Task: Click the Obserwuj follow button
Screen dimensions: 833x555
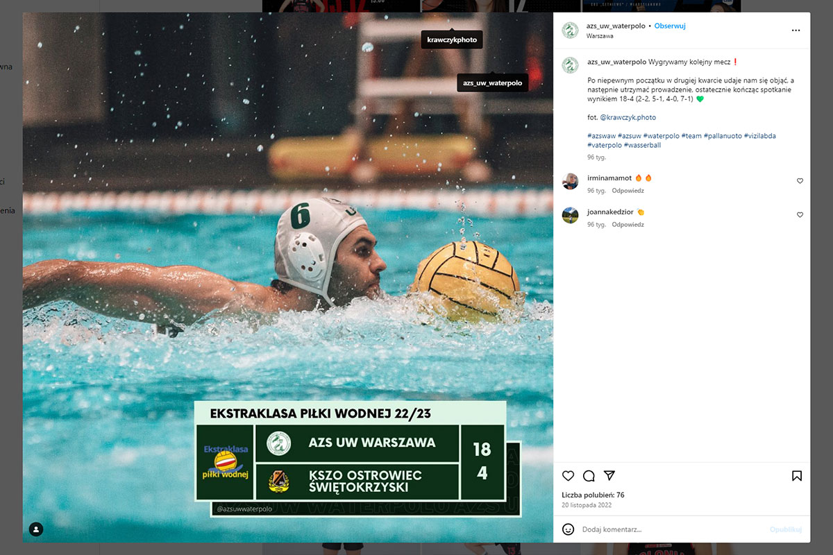Action: point(670,26)
